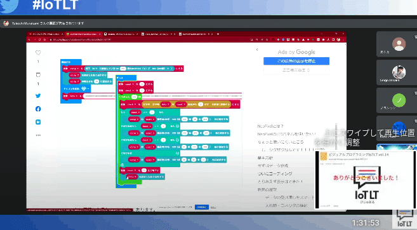Click the blue square share icon under Facebook
417x230 pixels.
point(38,122)
